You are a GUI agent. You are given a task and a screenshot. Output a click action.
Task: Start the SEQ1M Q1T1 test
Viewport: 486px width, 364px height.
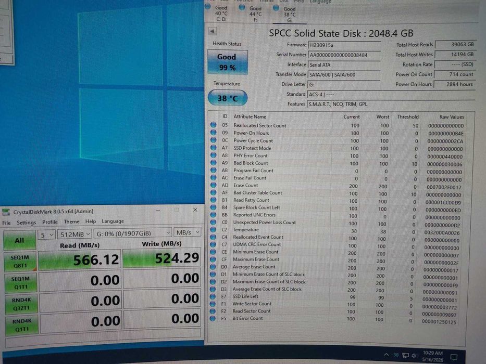(x=20, y=282)
